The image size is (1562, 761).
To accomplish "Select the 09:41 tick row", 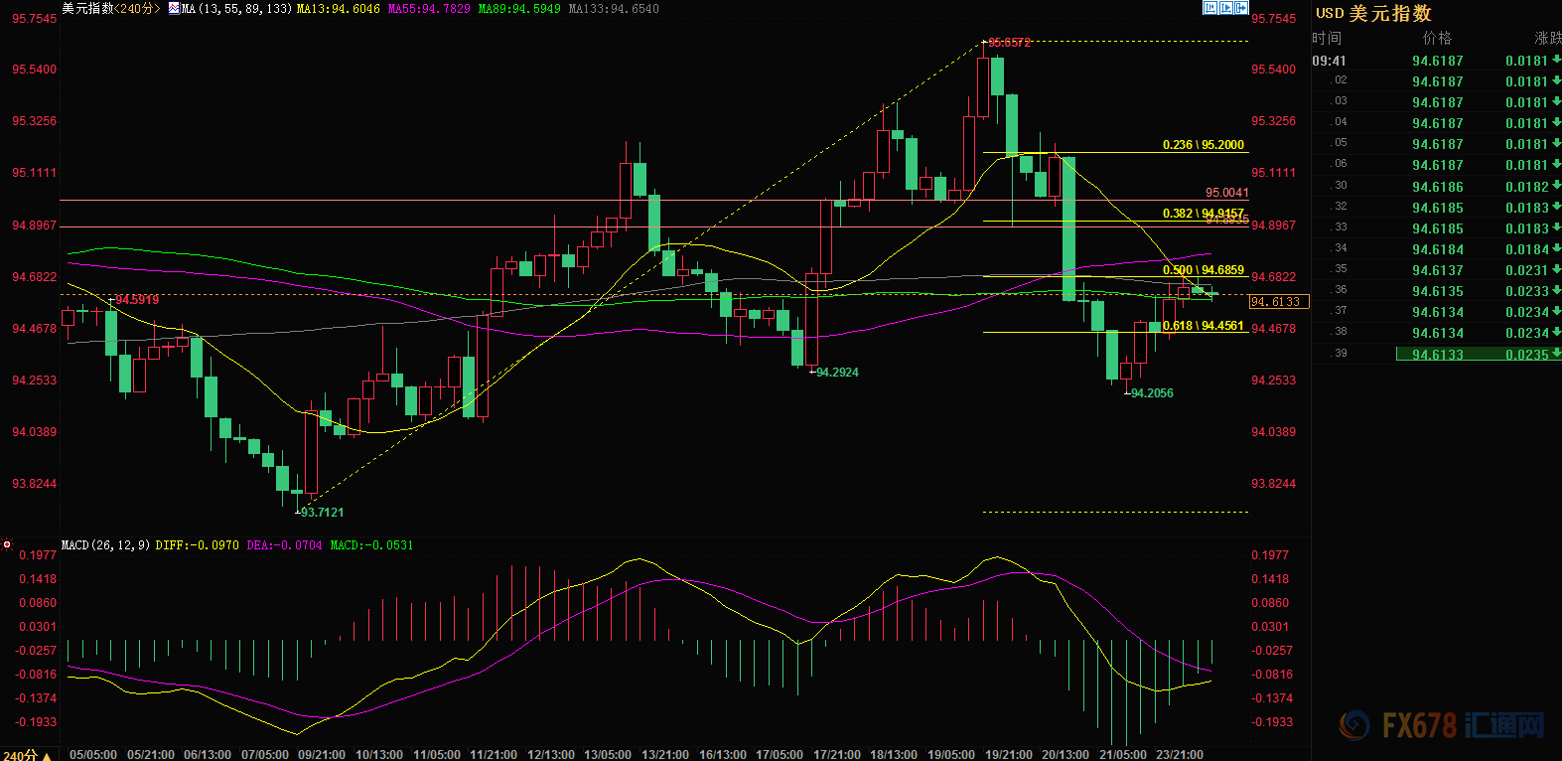I will click(x=1437, y=61).
